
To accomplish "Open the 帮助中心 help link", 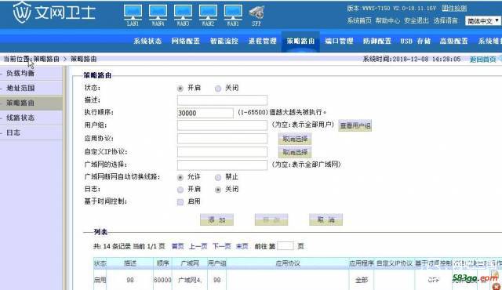I will 387,21.
